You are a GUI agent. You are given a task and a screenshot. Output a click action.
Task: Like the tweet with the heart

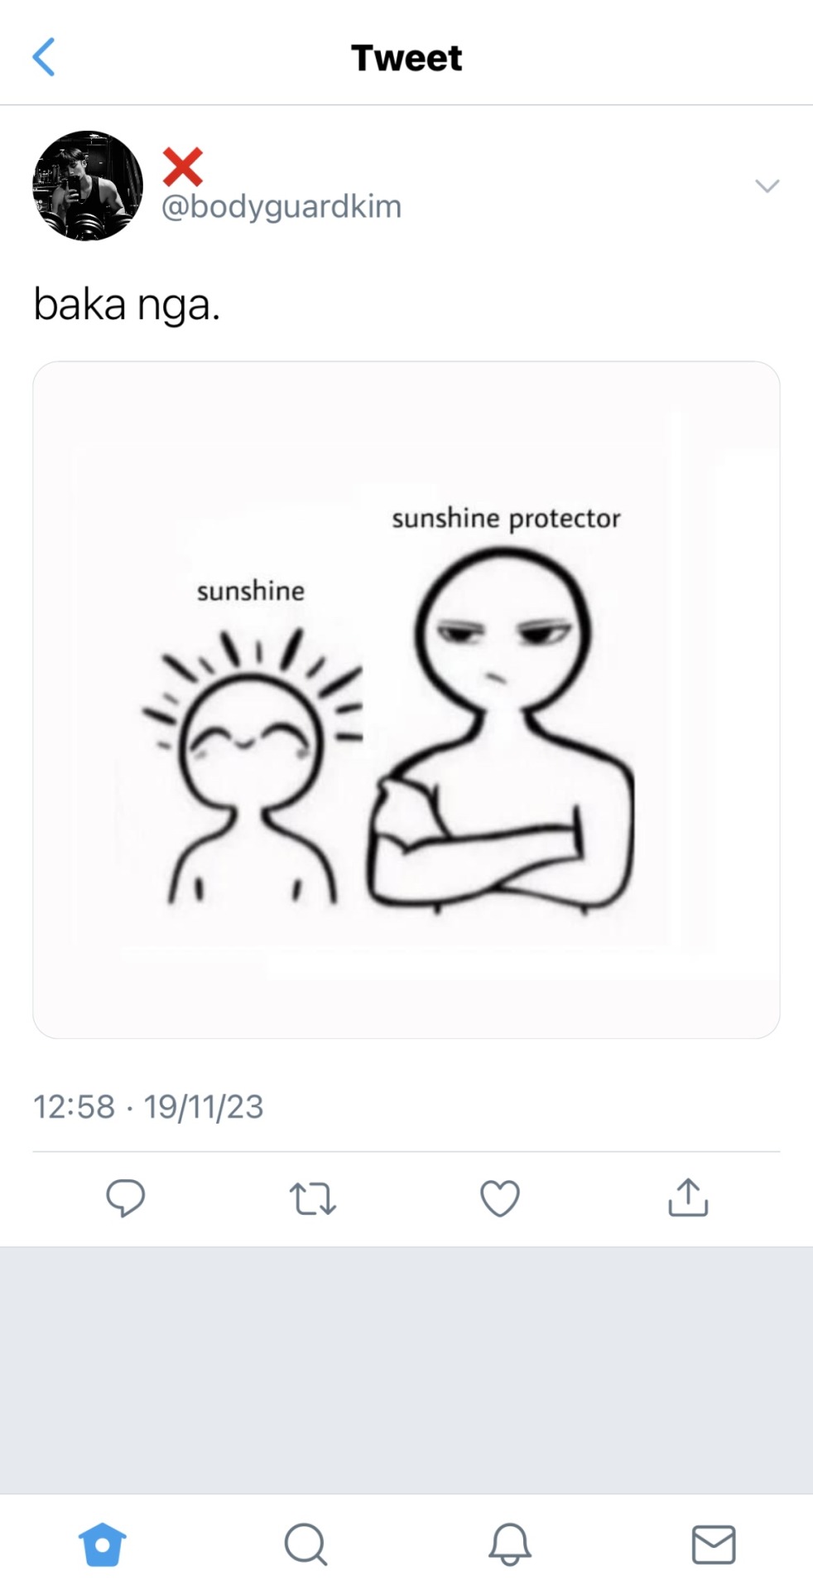point(500,1198)
